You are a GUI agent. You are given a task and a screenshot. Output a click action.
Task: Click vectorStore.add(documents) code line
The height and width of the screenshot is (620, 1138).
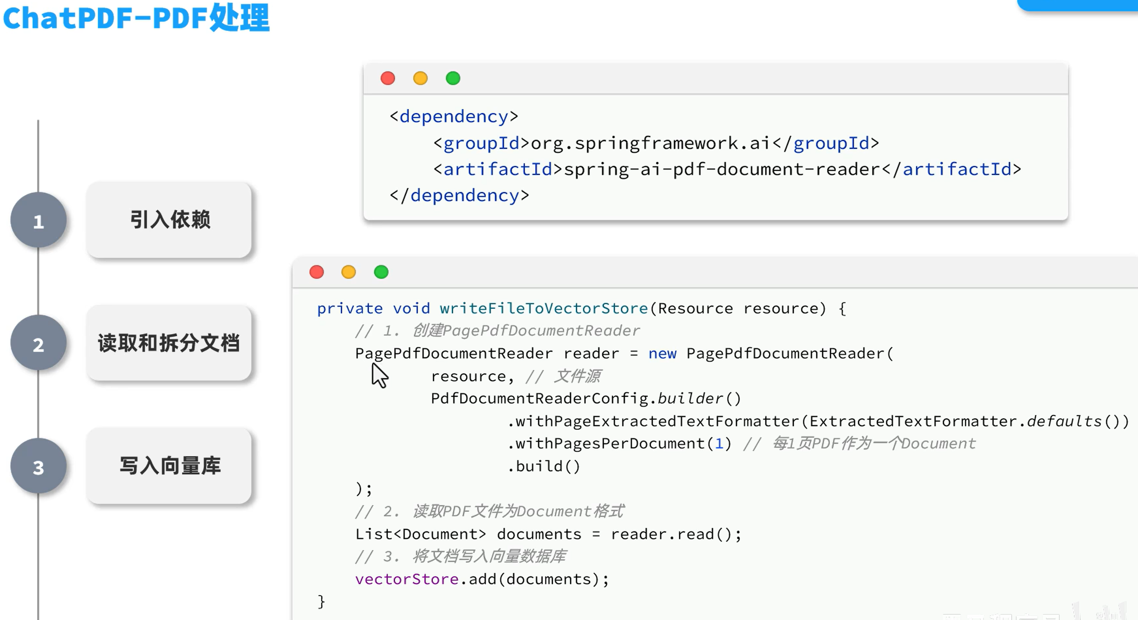[x=482, y=579]
